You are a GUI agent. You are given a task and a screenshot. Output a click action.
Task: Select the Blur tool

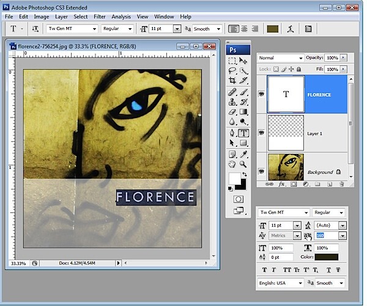click(232, 122)
